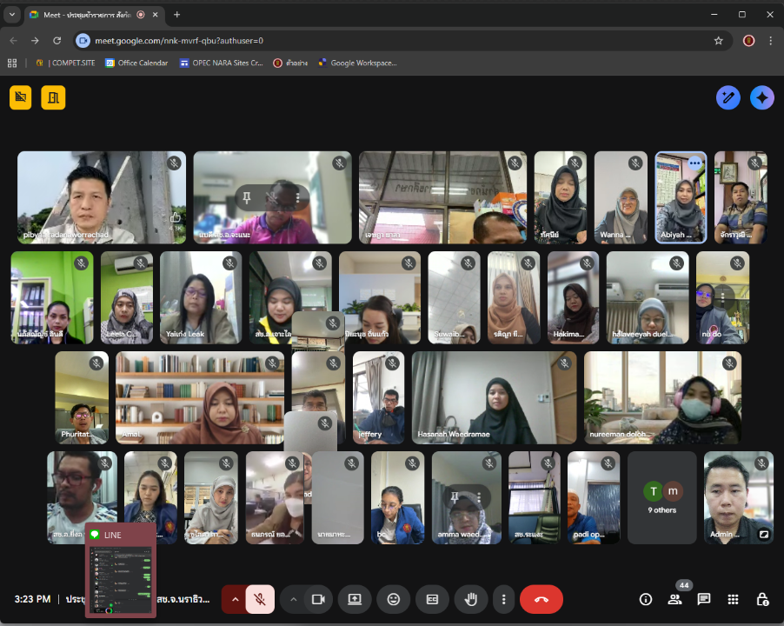Toggle closed captions CC button
Image resolution: width=784 pixels, height=626 pixels.
pyautogui.click(x=432, y=599)
